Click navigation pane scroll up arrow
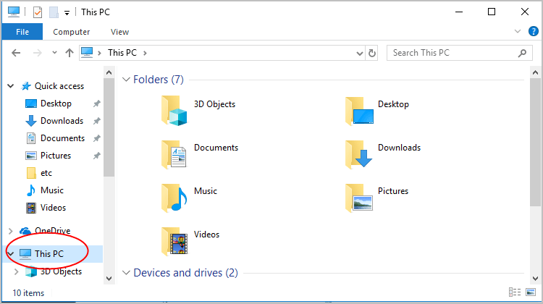 tap(109, 72)
